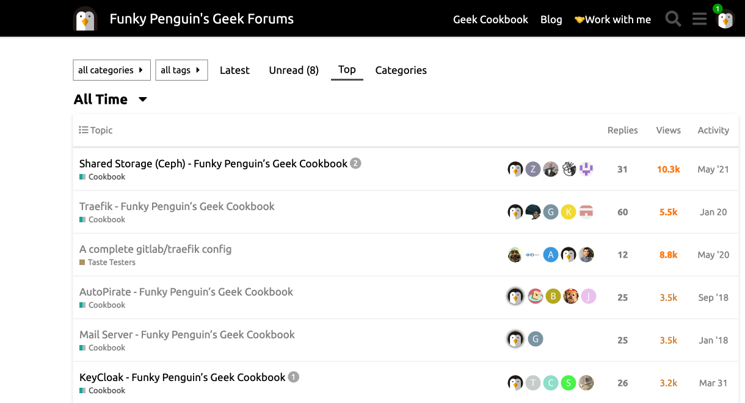Image resolution: width=745 pixels, height=403 pixels.
Task: Expand the all categories dropdown
Action: 111,70
